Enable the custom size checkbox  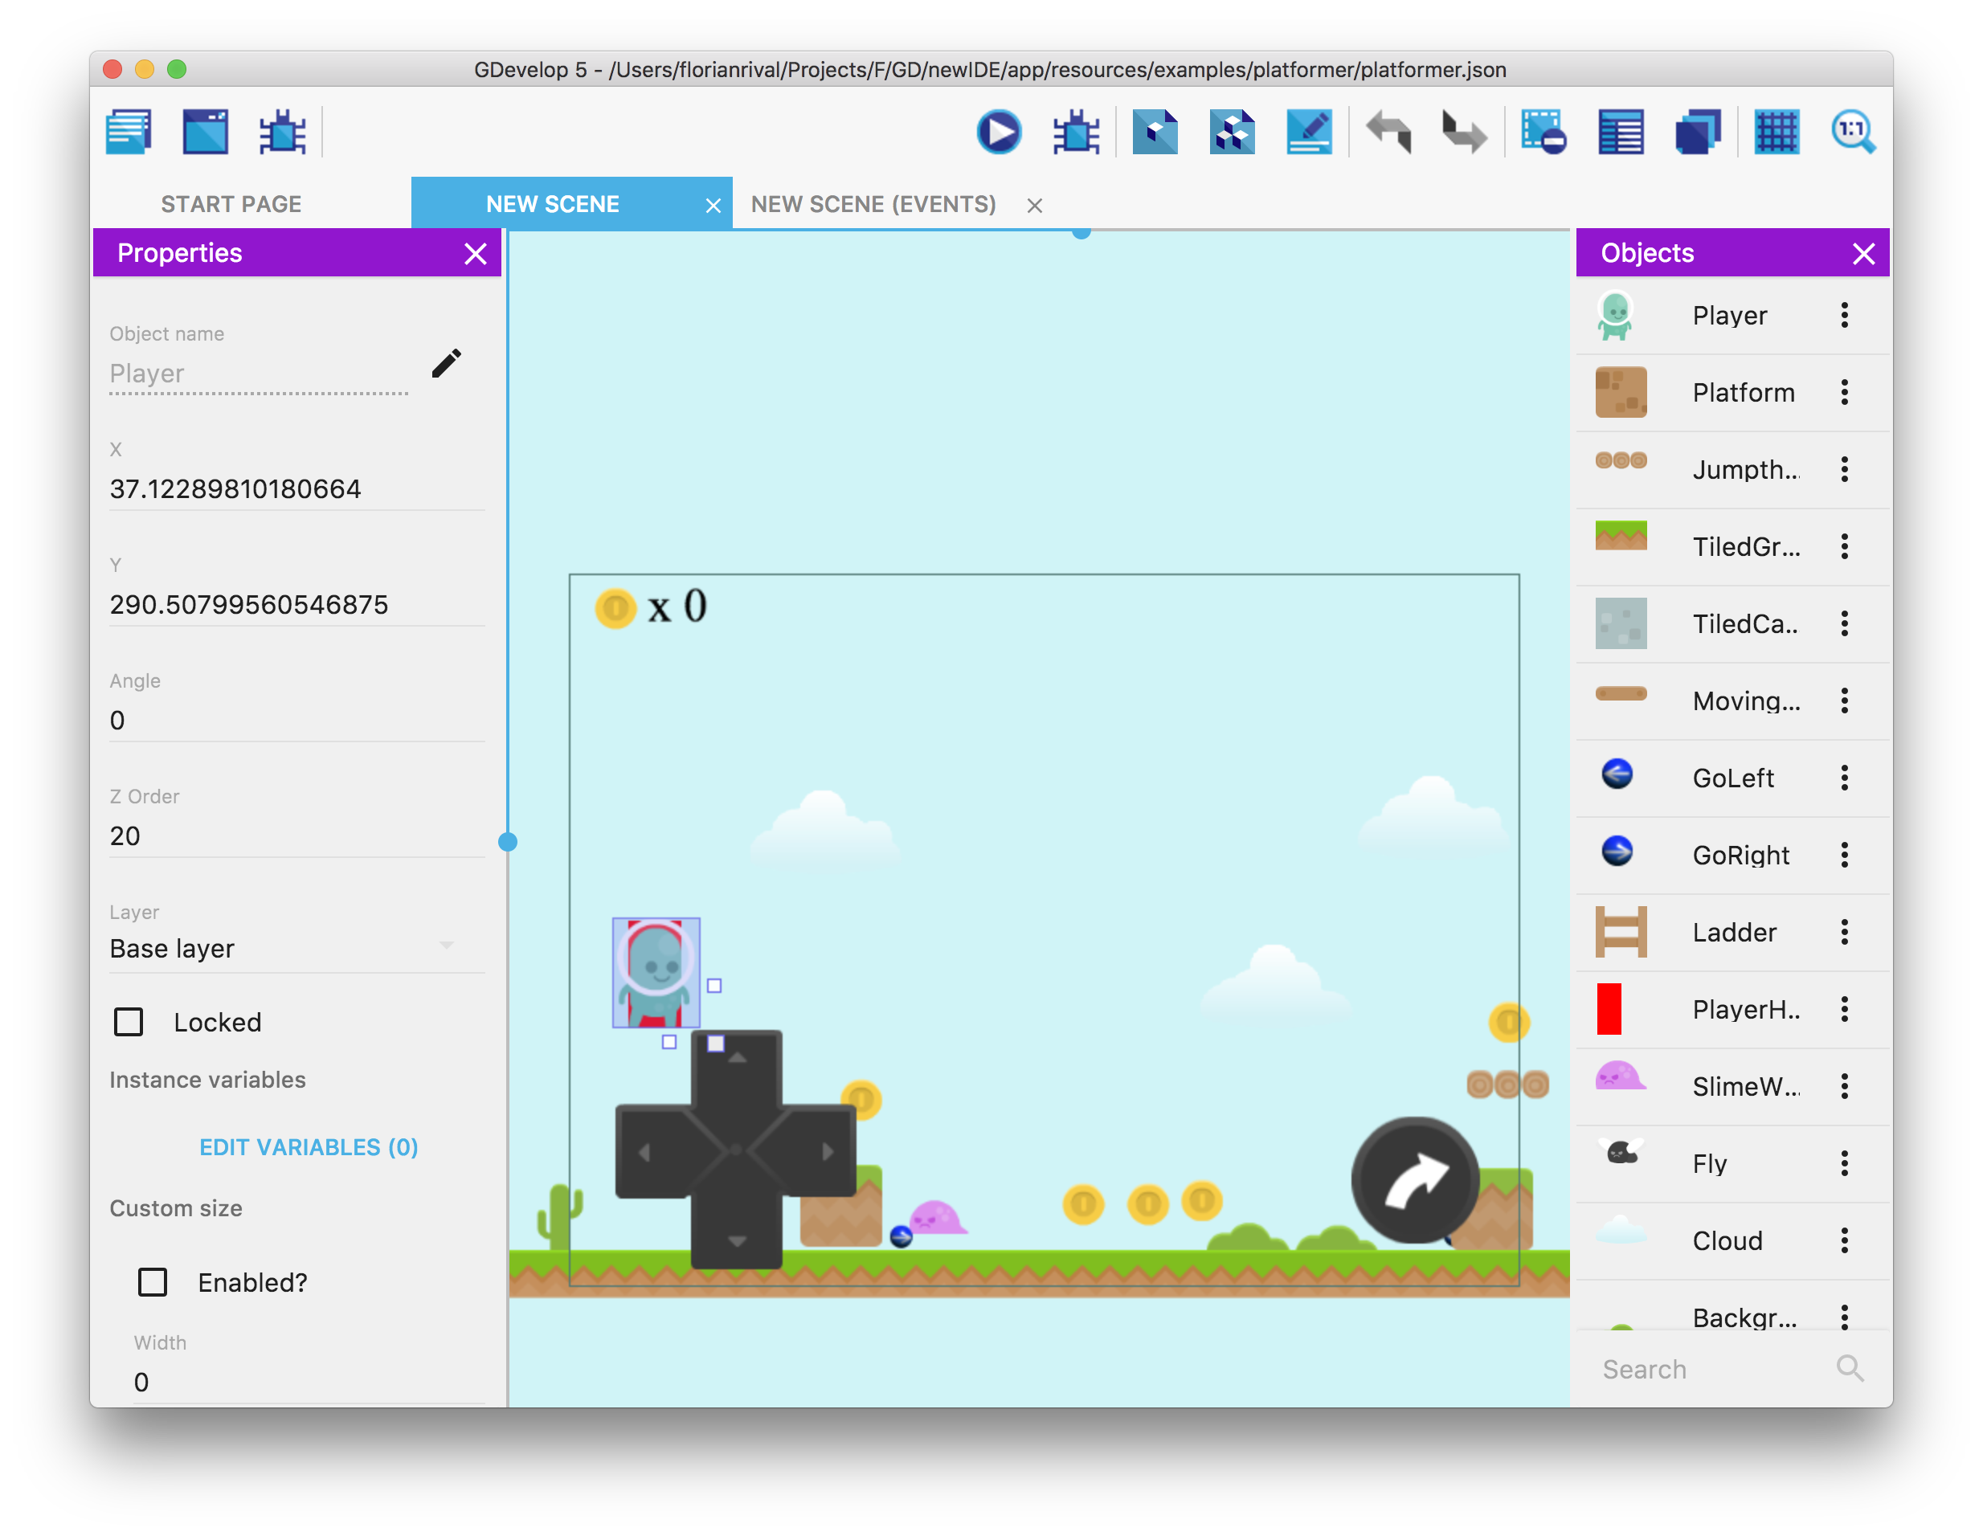coord(153,1282)
